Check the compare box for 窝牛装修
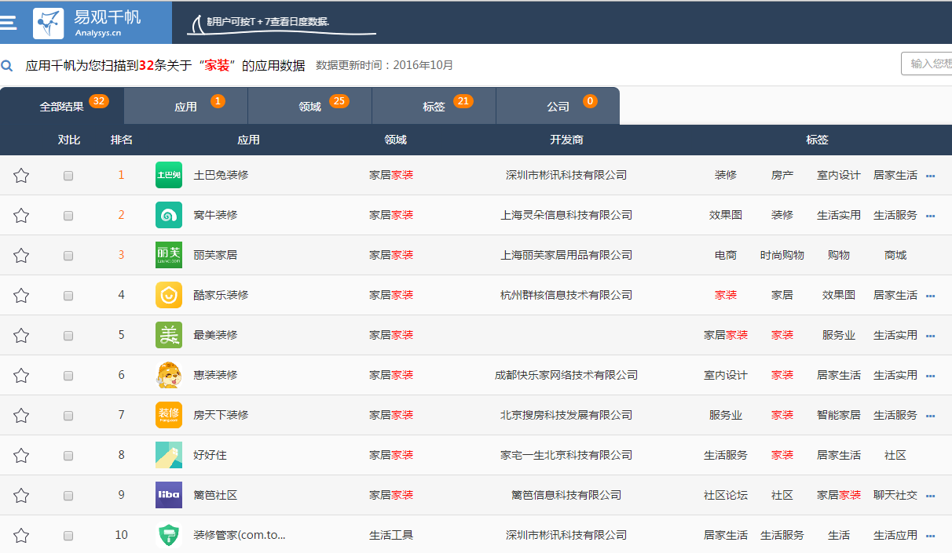952x553 pixels. point(68,216)
